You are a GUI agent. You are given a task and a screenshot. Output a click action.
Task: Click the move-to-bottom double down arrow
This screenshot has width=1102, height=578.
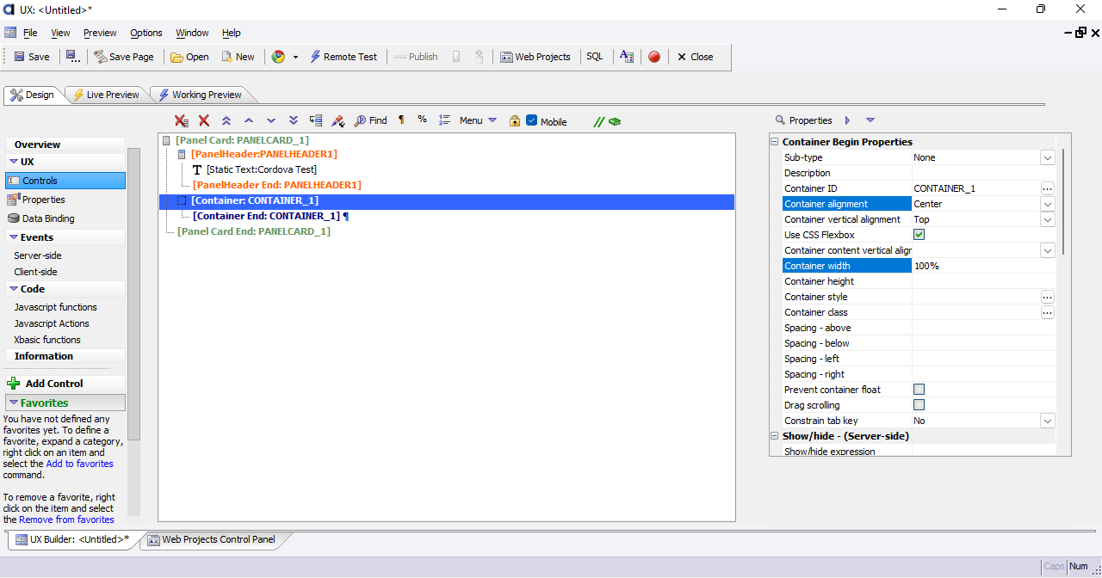pyautogui.click(x=294, y=120)
